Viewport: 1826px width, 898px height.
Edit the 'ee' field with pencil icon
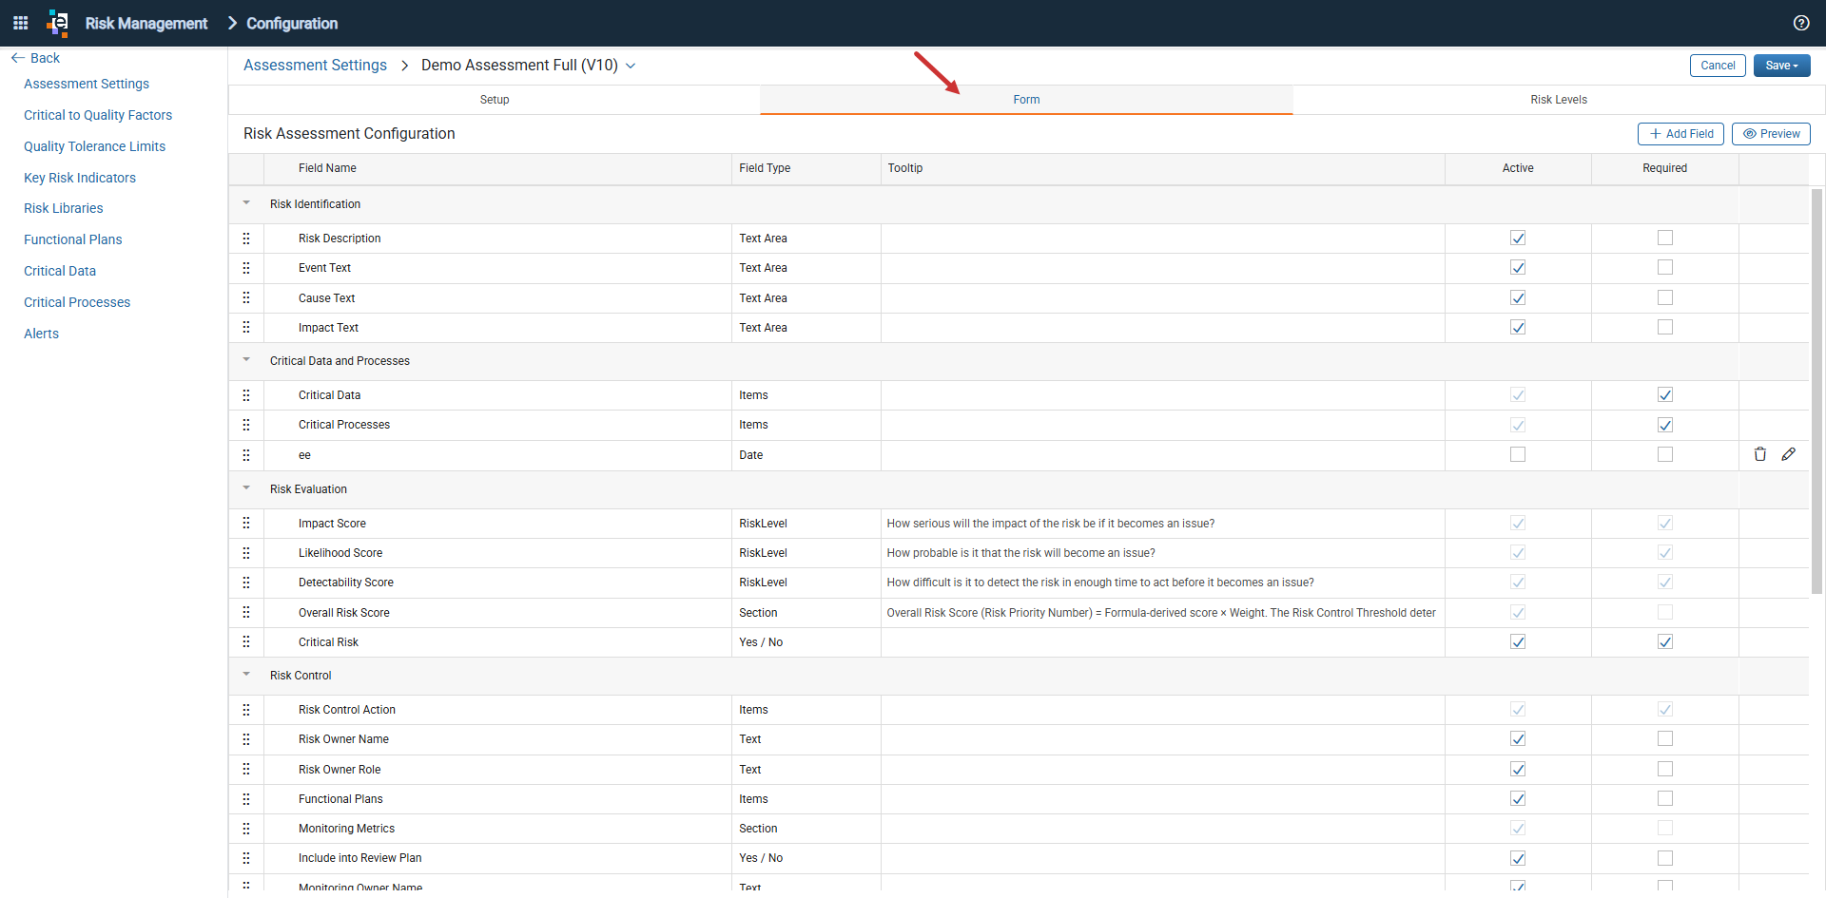[x=1789, y=454]
